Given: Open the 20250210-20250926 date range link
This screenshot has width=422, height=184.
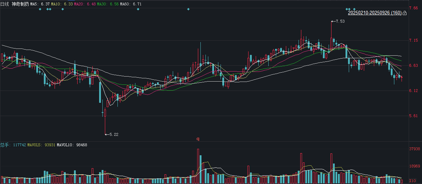Looking at the screenshot, I should (x=375, y=13).
